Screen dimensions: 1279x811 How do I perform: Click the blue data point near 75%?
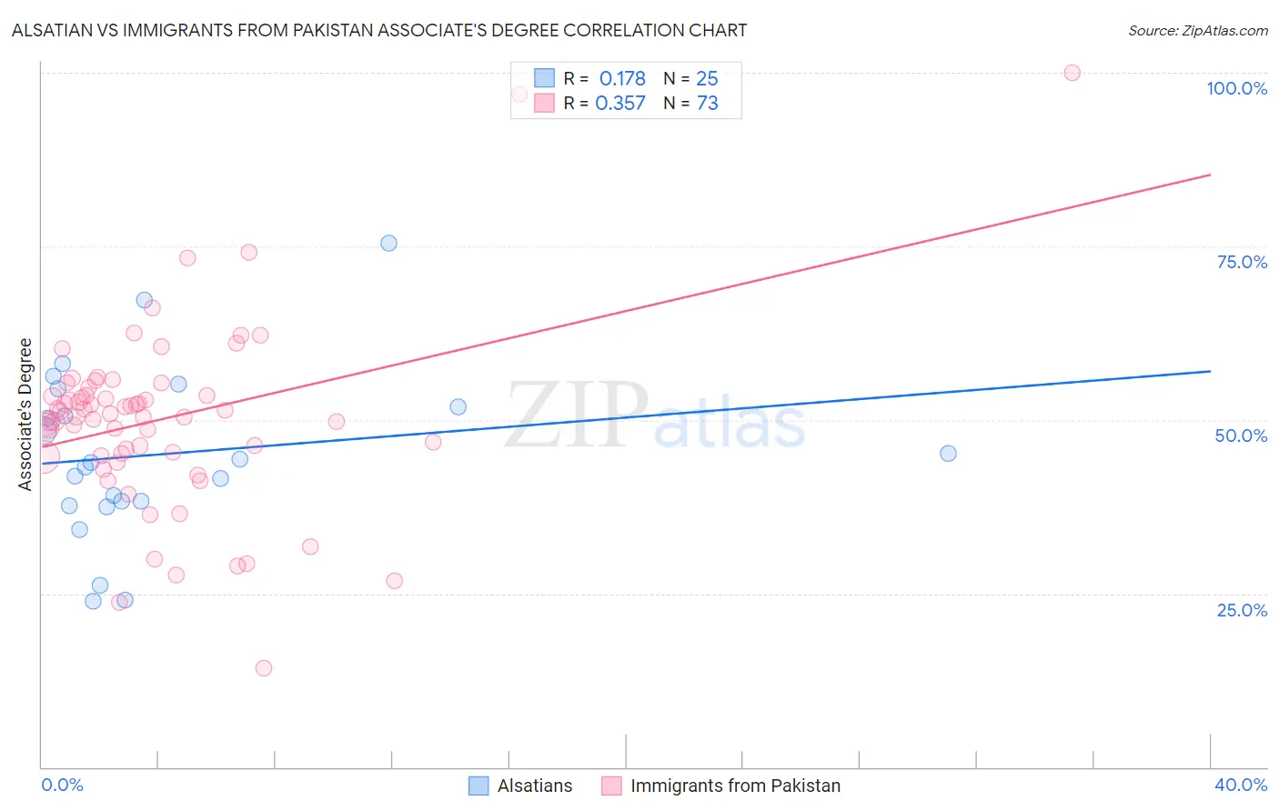pyautogui.click(x=388, y=243)
